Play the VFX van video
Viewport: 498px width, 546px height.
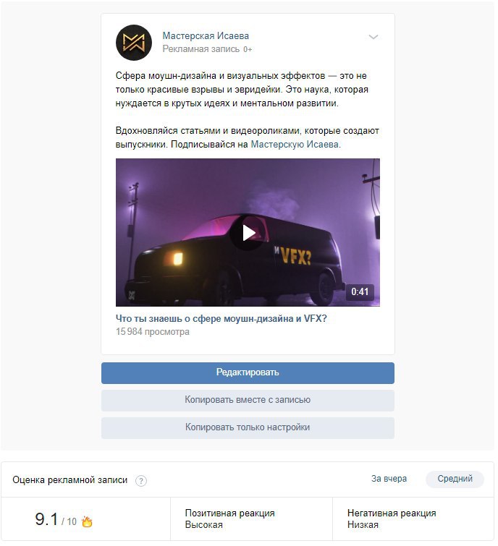tap(248, 233)
